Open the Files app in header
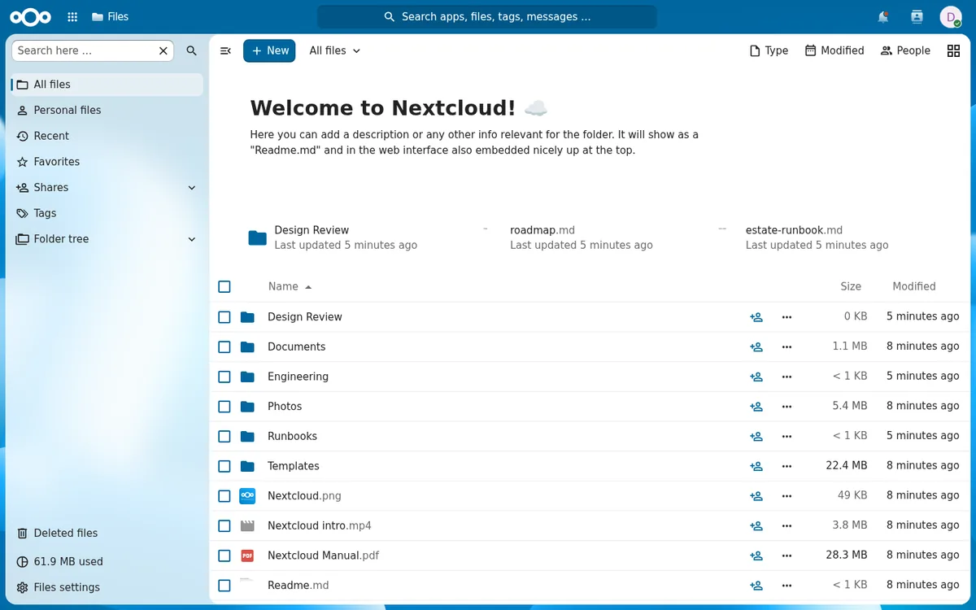This screenshot has height=610, width=976. pyautogui.click(x=110, y=16)
